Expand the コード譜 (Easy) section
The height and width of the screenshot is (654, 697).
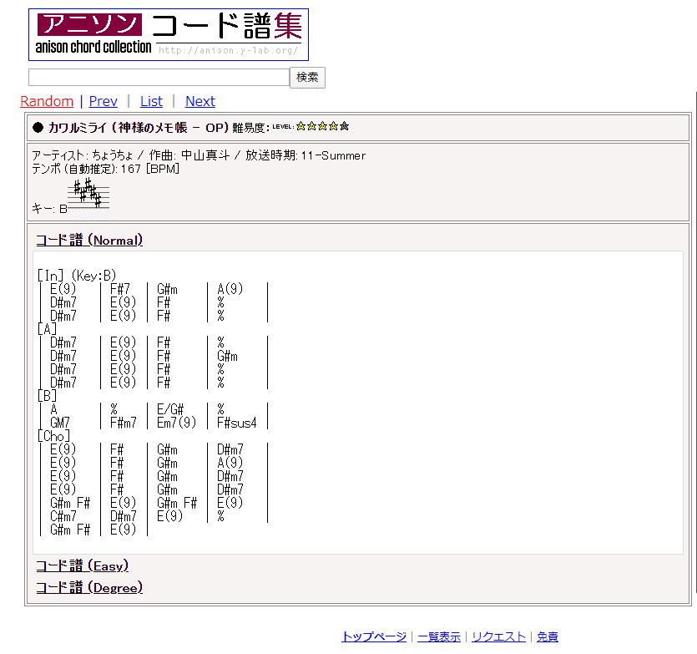coord(83,565)
